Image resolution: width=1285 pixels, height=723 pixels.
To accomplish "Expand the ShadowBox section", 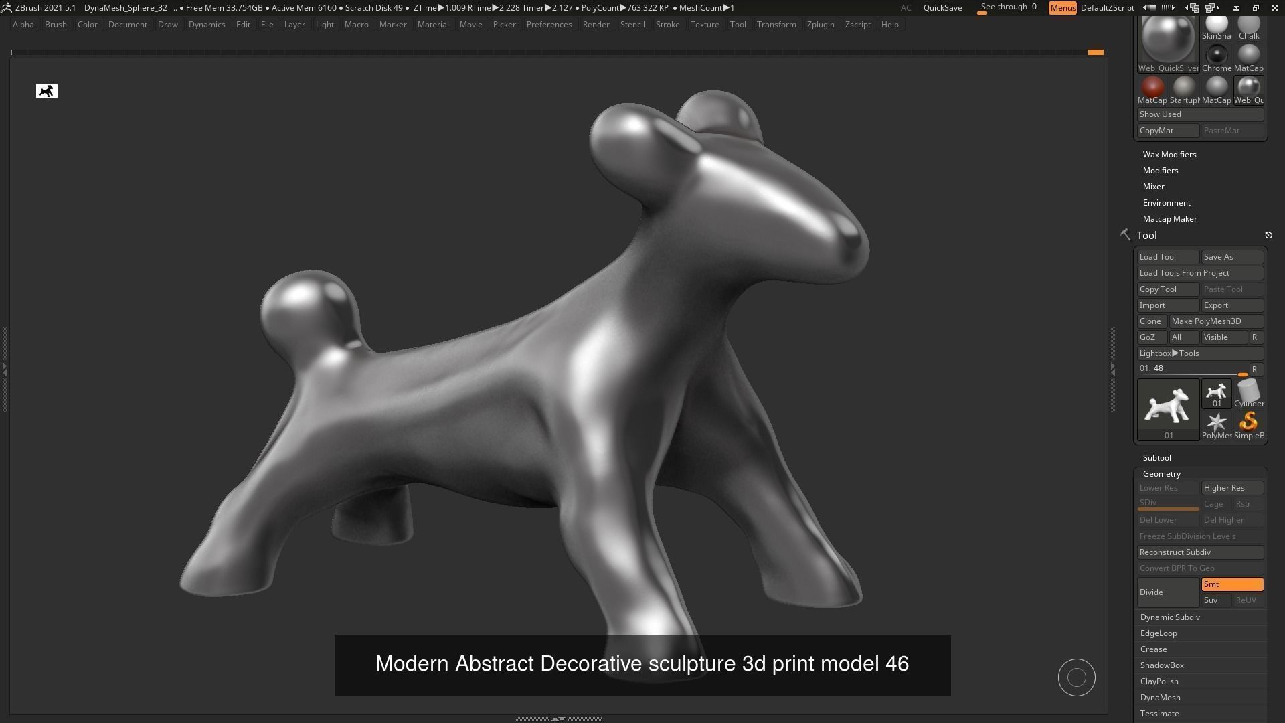I will (x=1162, y=665).
